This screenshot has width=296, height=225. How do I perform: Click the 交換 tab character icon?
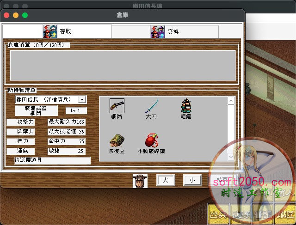click(x=157, y=31)
